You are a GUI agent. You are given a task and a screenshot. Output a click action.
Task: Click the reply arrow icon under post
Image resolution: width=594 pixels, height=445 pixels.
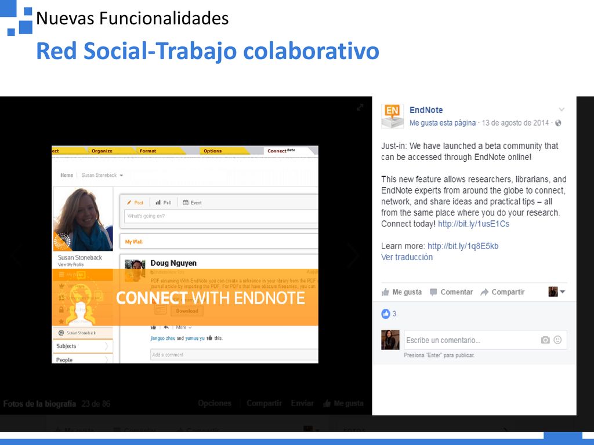(166, 327)
